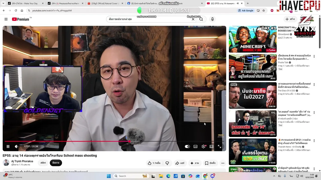
Task: Like the video (1.1หมื่น)
Action: (x=154, y=163)
